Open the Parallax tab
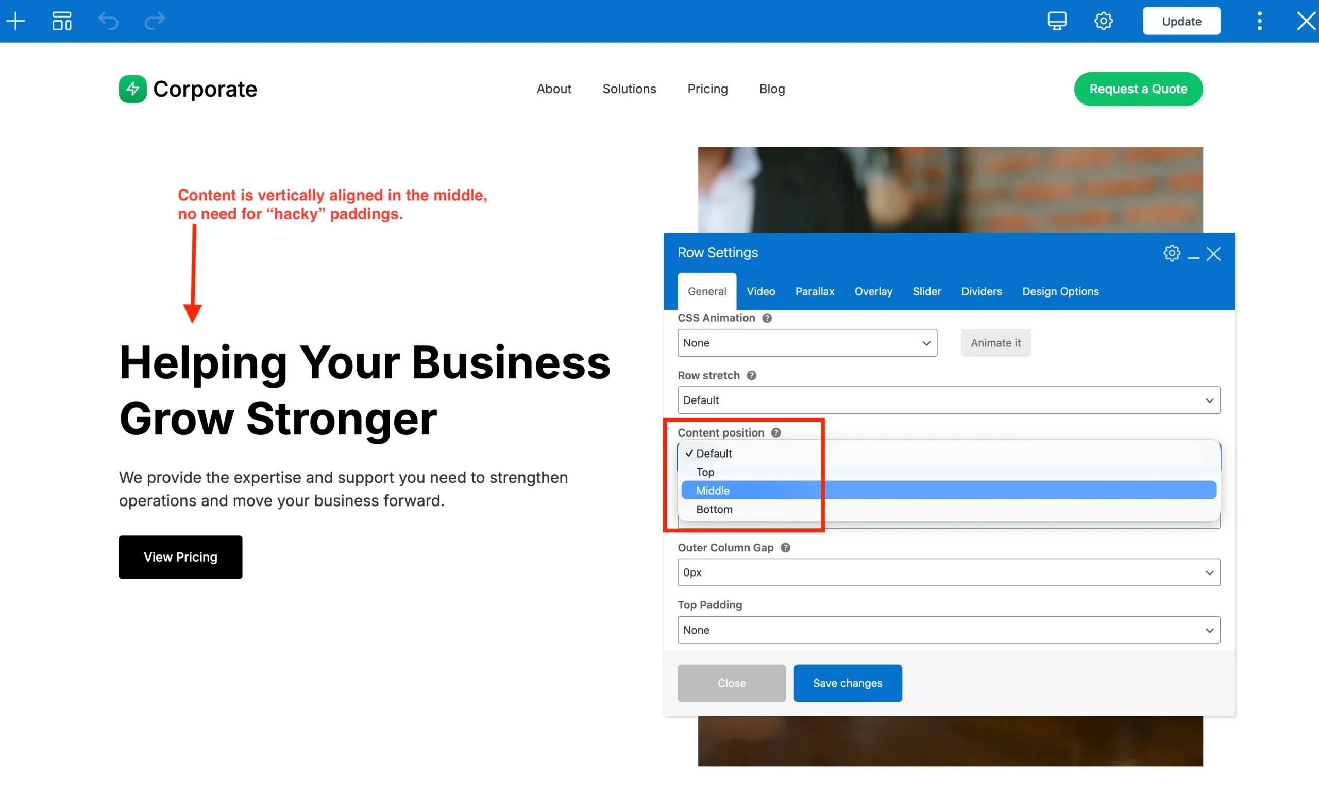This screenshot has width=1319, height=801. pyautogui.click(x=814, y=291)
